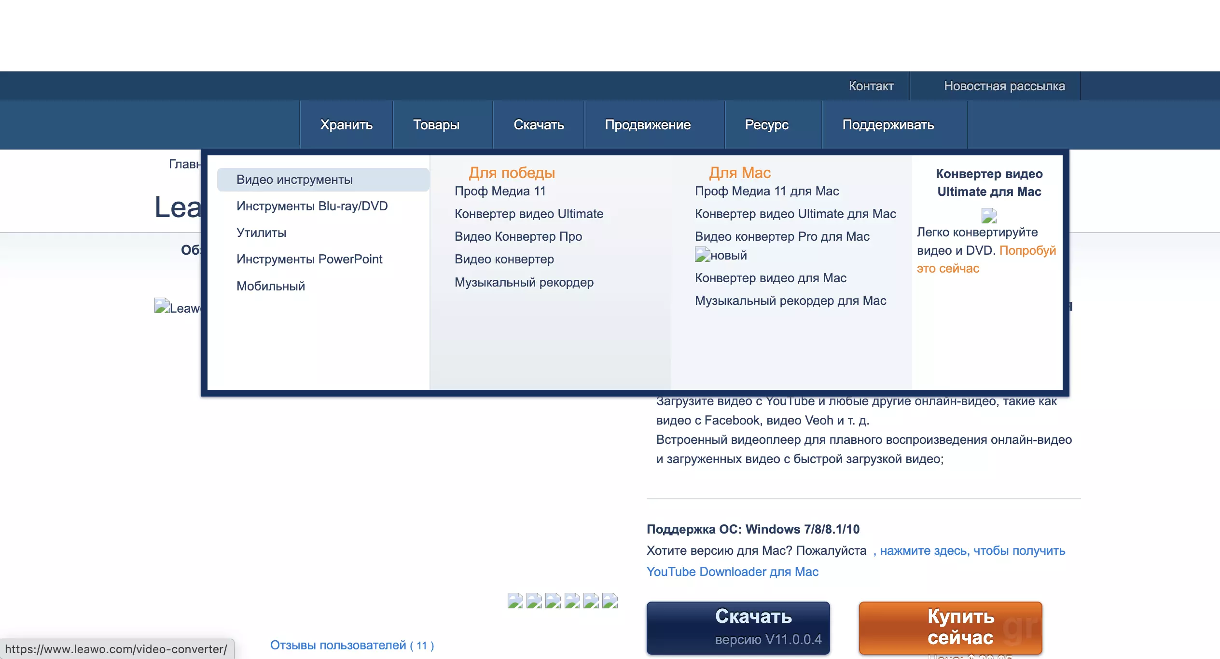Image resolution: width=1220 pixels, height=659 pixels.
Task: Open the Поддерживать navigation menu
Action: [x=888, y=124]
